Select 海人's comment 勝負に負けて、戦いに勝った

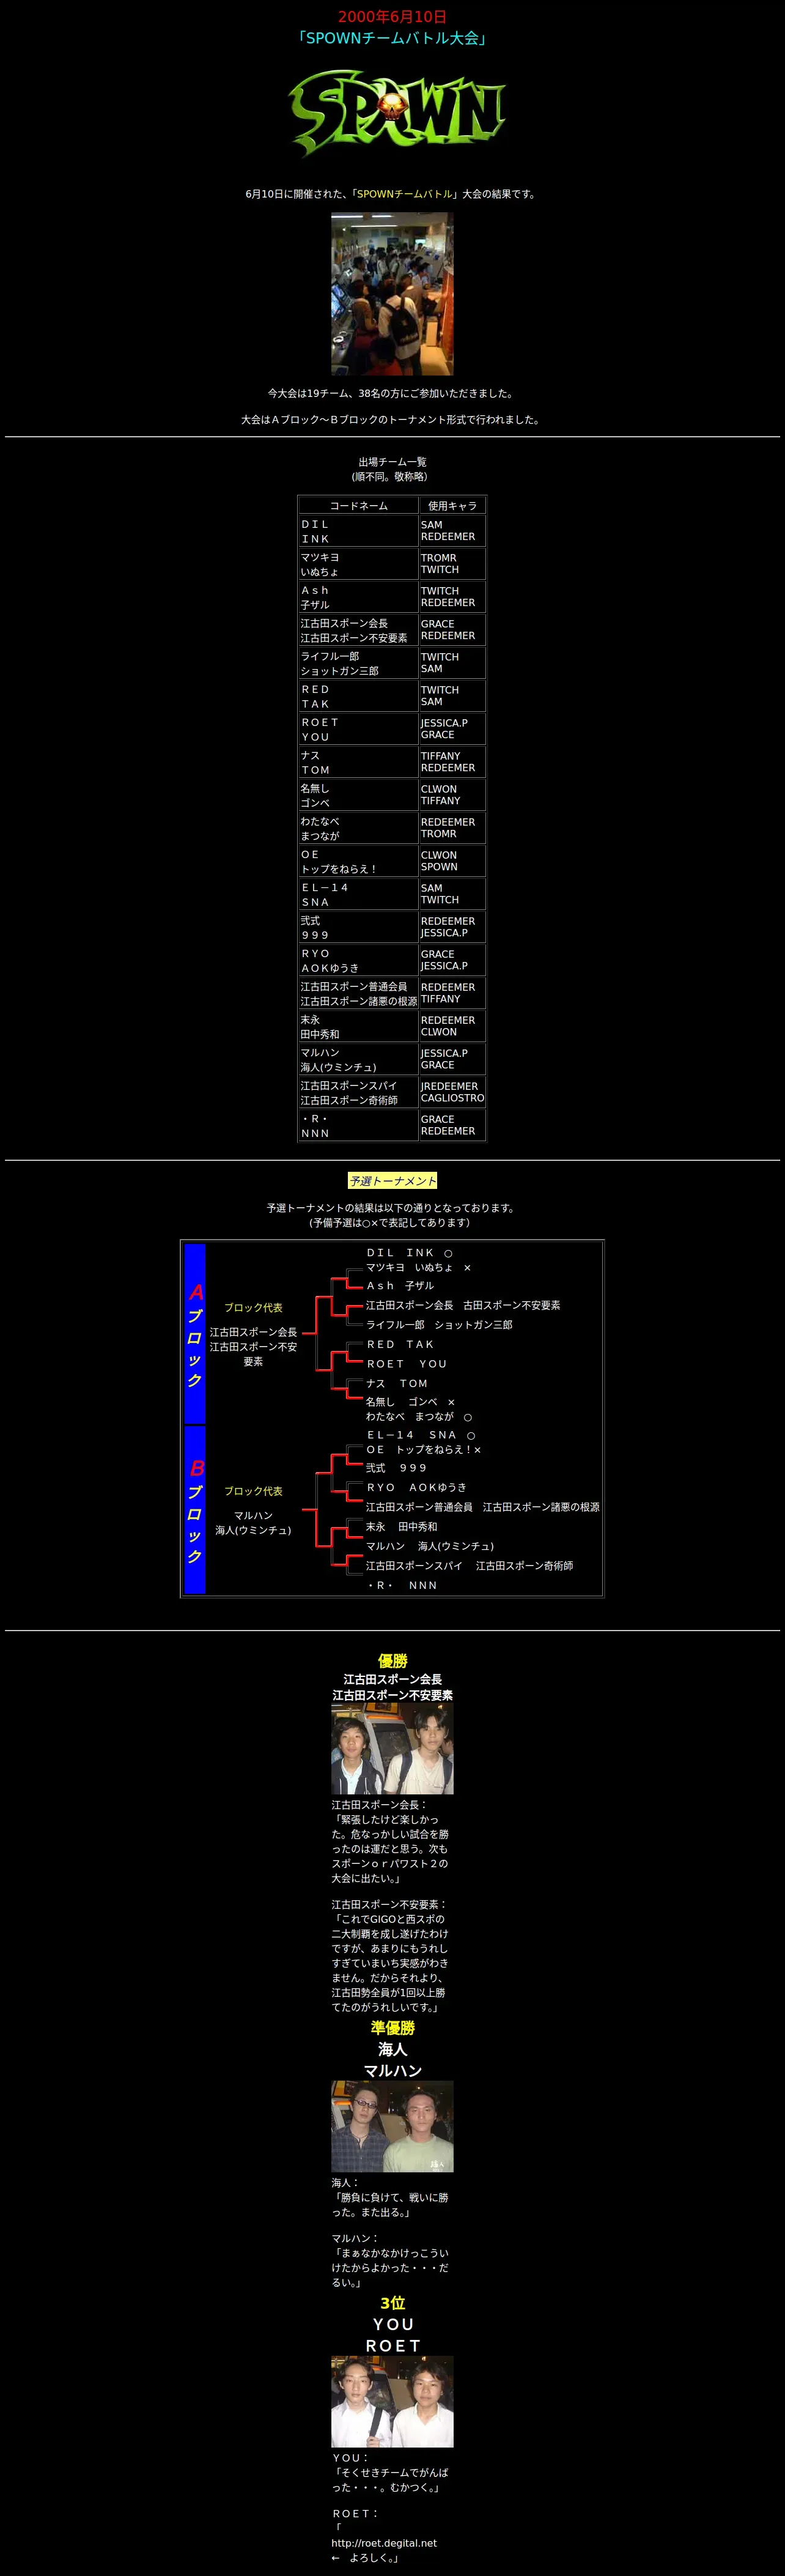pyautogui.click(x=390, y=2205)
